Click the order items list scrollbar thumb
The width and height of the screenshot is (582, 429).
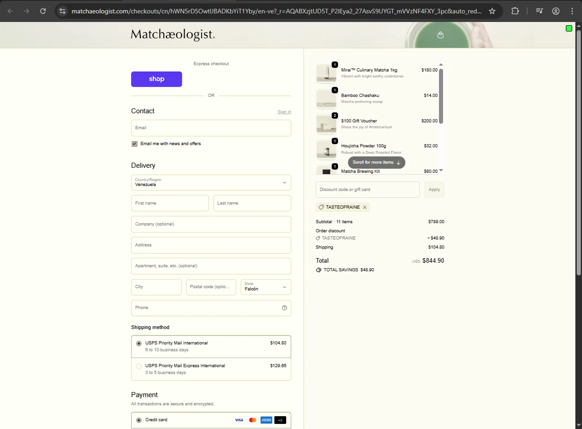point(441,96)
